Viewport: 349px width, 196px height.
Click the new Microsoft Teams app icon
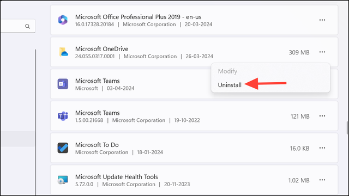63,84
